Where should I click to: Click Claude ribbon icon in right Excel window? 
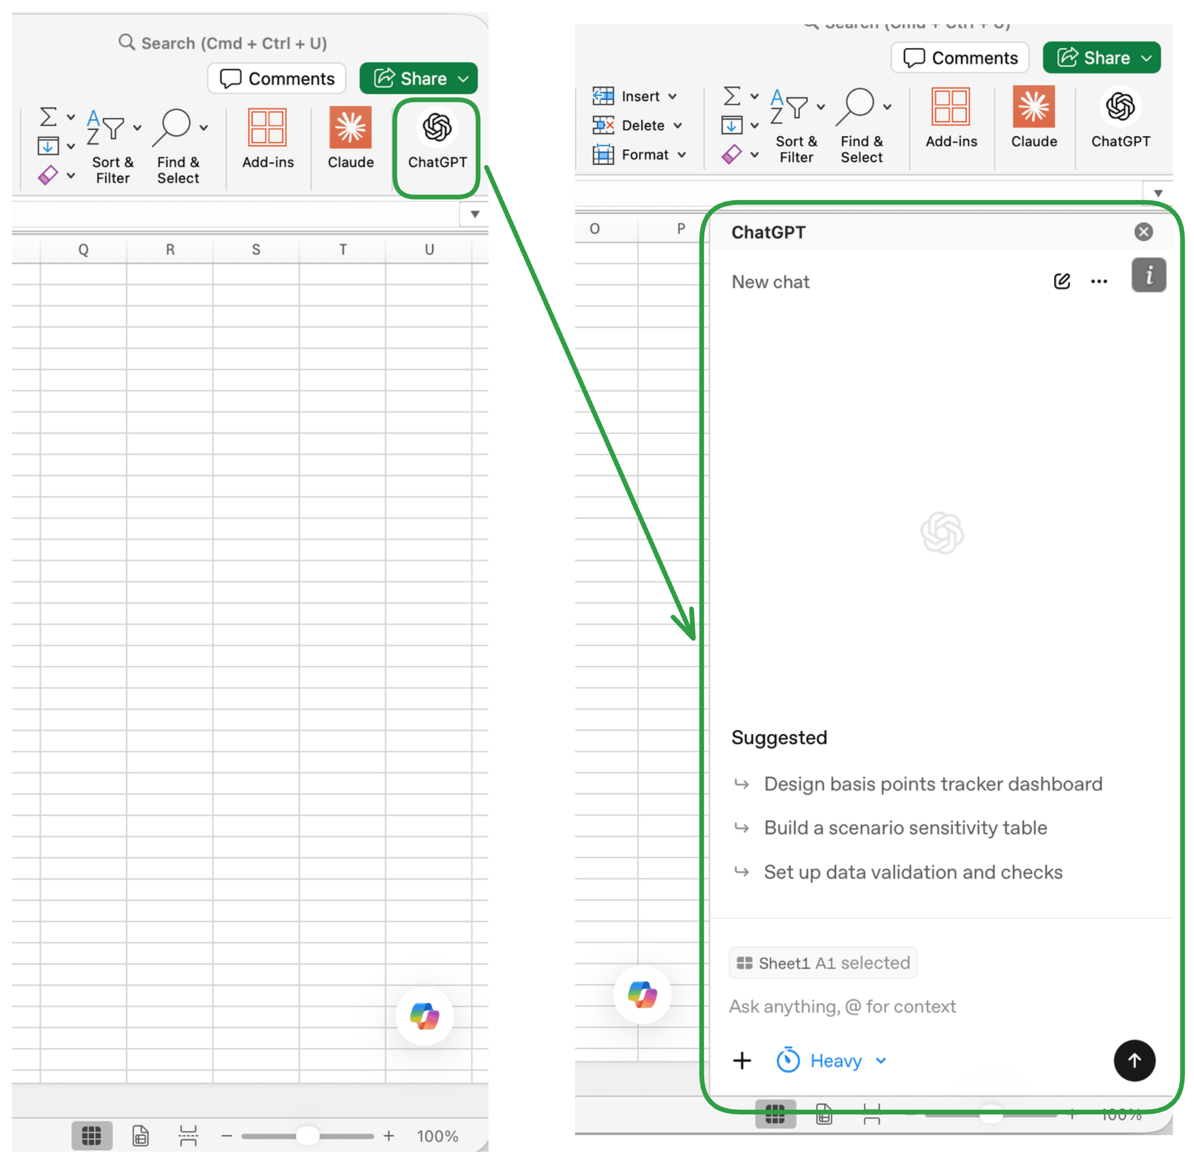point(1033,107)
